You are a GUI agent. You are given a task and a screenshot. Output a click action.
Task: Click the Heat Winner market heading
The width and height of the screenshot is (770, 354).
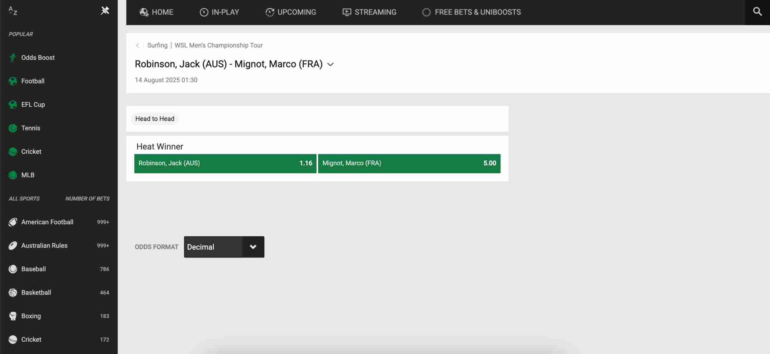[x=160, y=146]
